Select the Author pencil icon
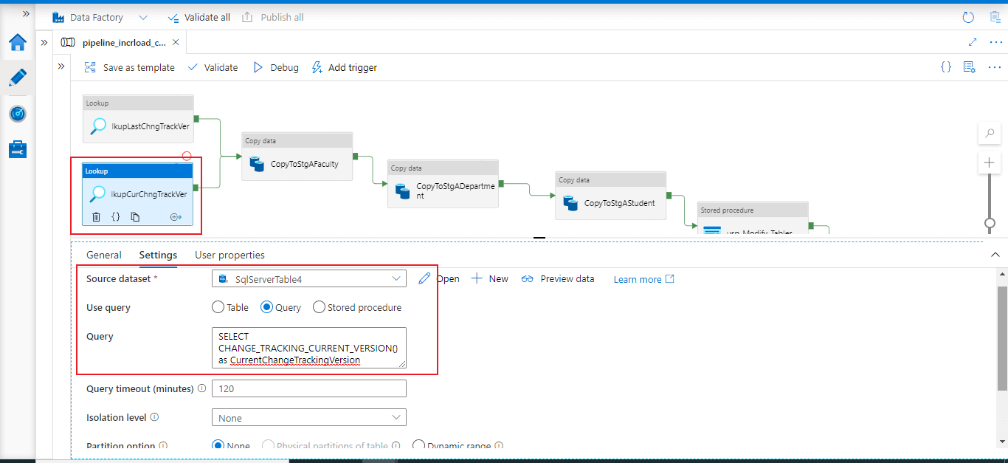The image size is (1008, 463). (18, 78)
